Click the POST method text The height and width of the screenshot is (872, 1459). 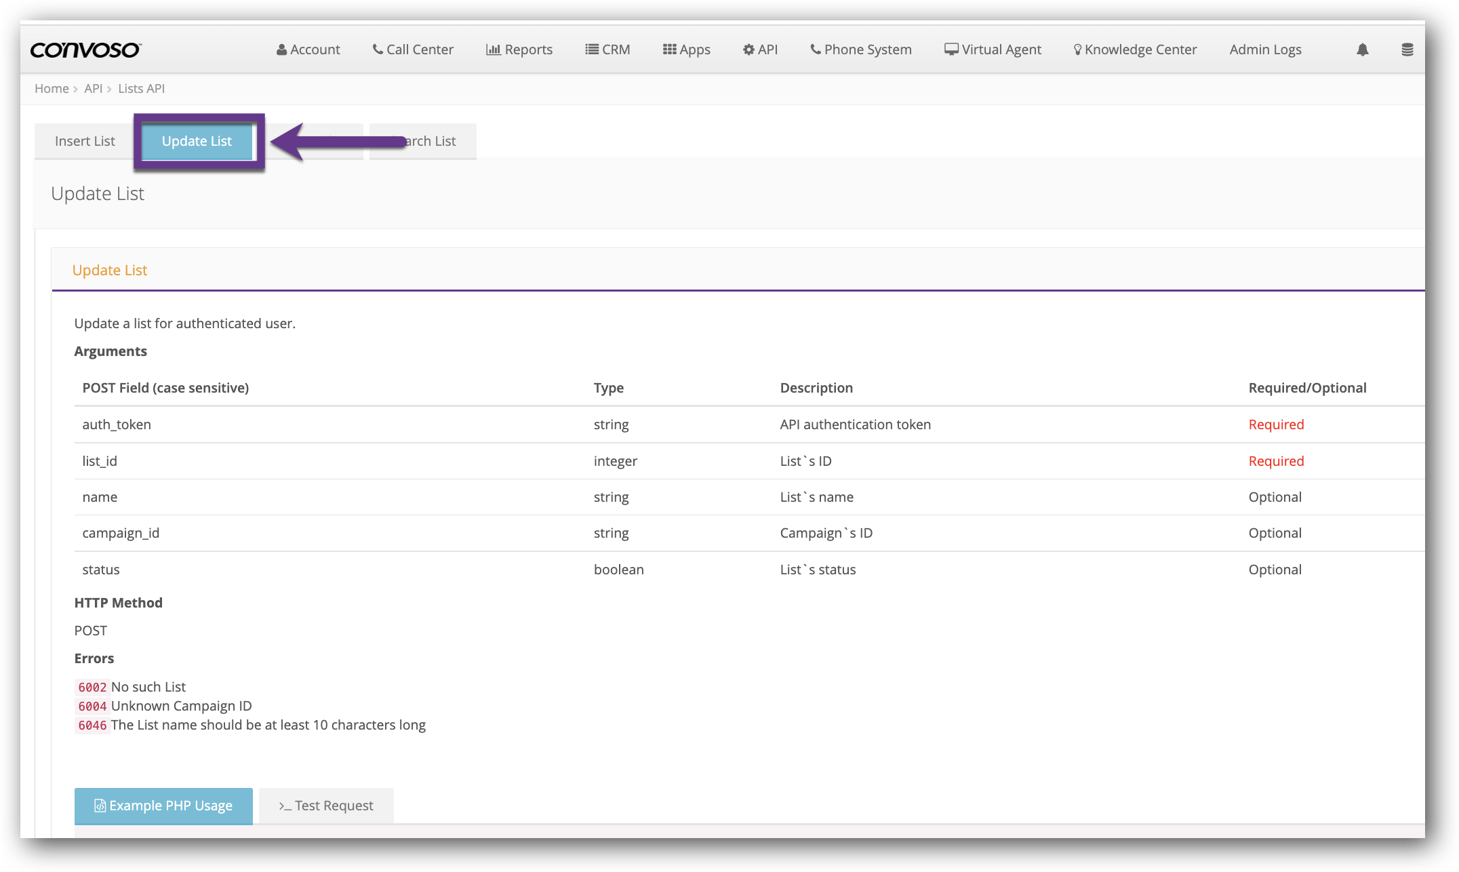[91, 631]
